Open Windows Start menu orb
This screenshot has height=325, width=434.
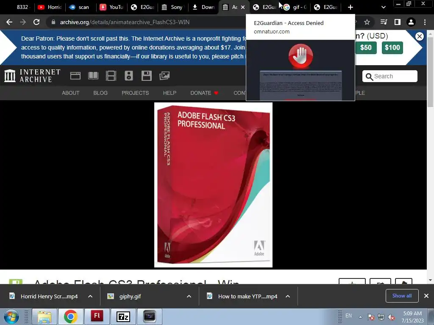point(11,317)
